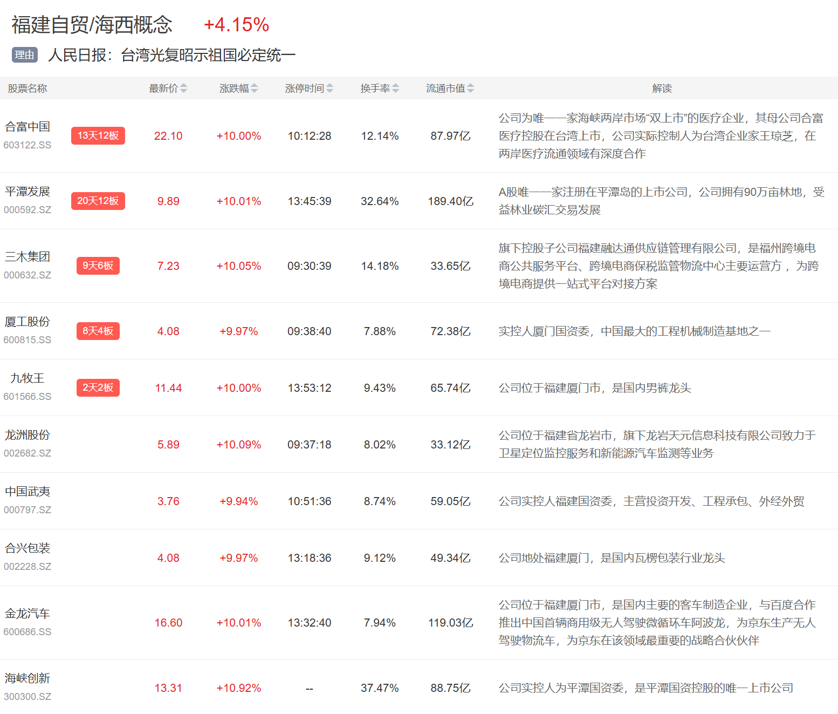The image size is (838, 714).
Task: Sort by 涨停时间 column arrows
Action: pyautogui.click(x=329, y=89)
